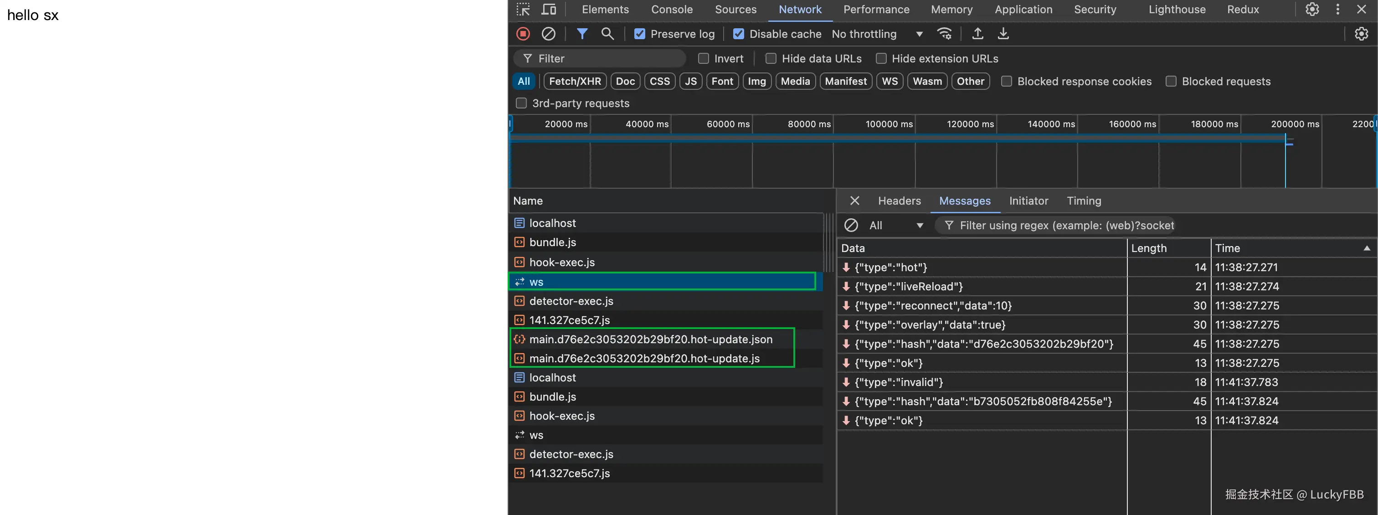Activate the inspect element picker icon
The height and width of the screenshot is (515, 1378).
pyautogui.click(x=523, y=9)
